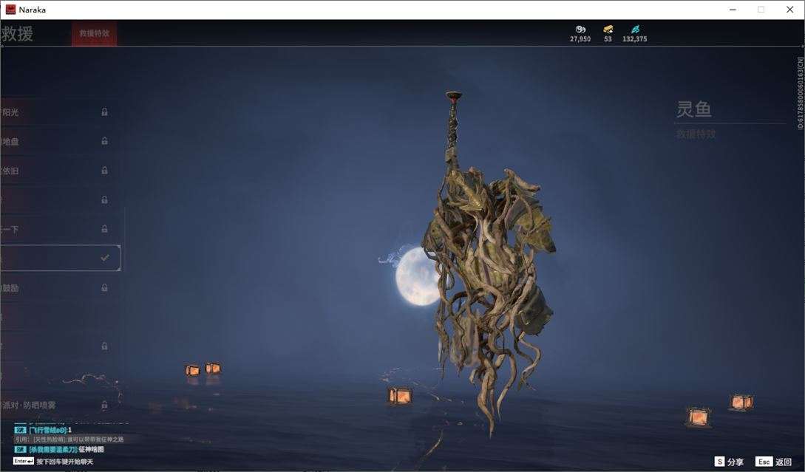
Task: Click the 27,950 silver balance
Action: pyautogui.click(x=580, y=39)
